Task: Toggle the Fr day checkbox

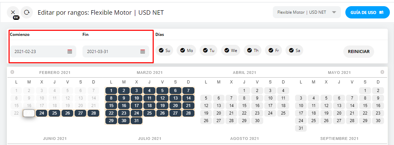Action: [x=274, y=51]
